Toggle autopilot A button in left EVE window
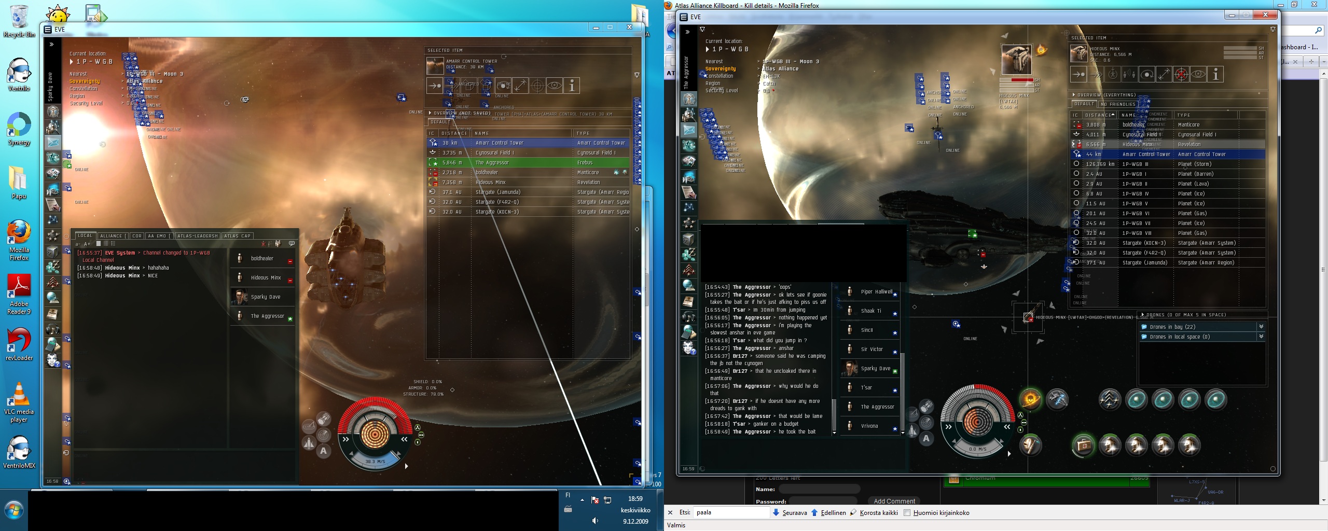Viewport: 1328px width, 531px height. pyautogui.click(x=324, y=451)
